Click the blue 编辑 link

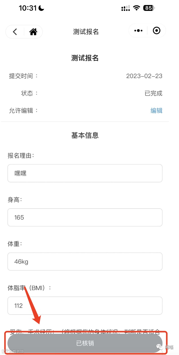click(x=156, y=111)
